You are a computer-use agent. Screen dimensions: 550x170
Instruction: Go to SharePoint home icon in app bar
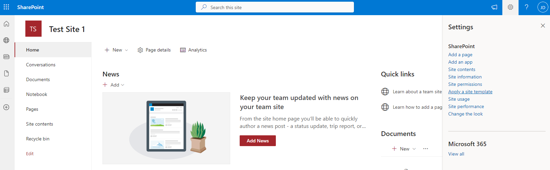[6, 24]
